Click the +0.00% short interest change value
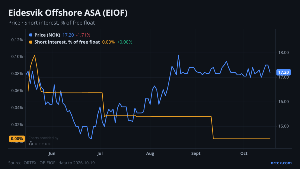Viewport: 300px width, 169px height. coord(124,42)
